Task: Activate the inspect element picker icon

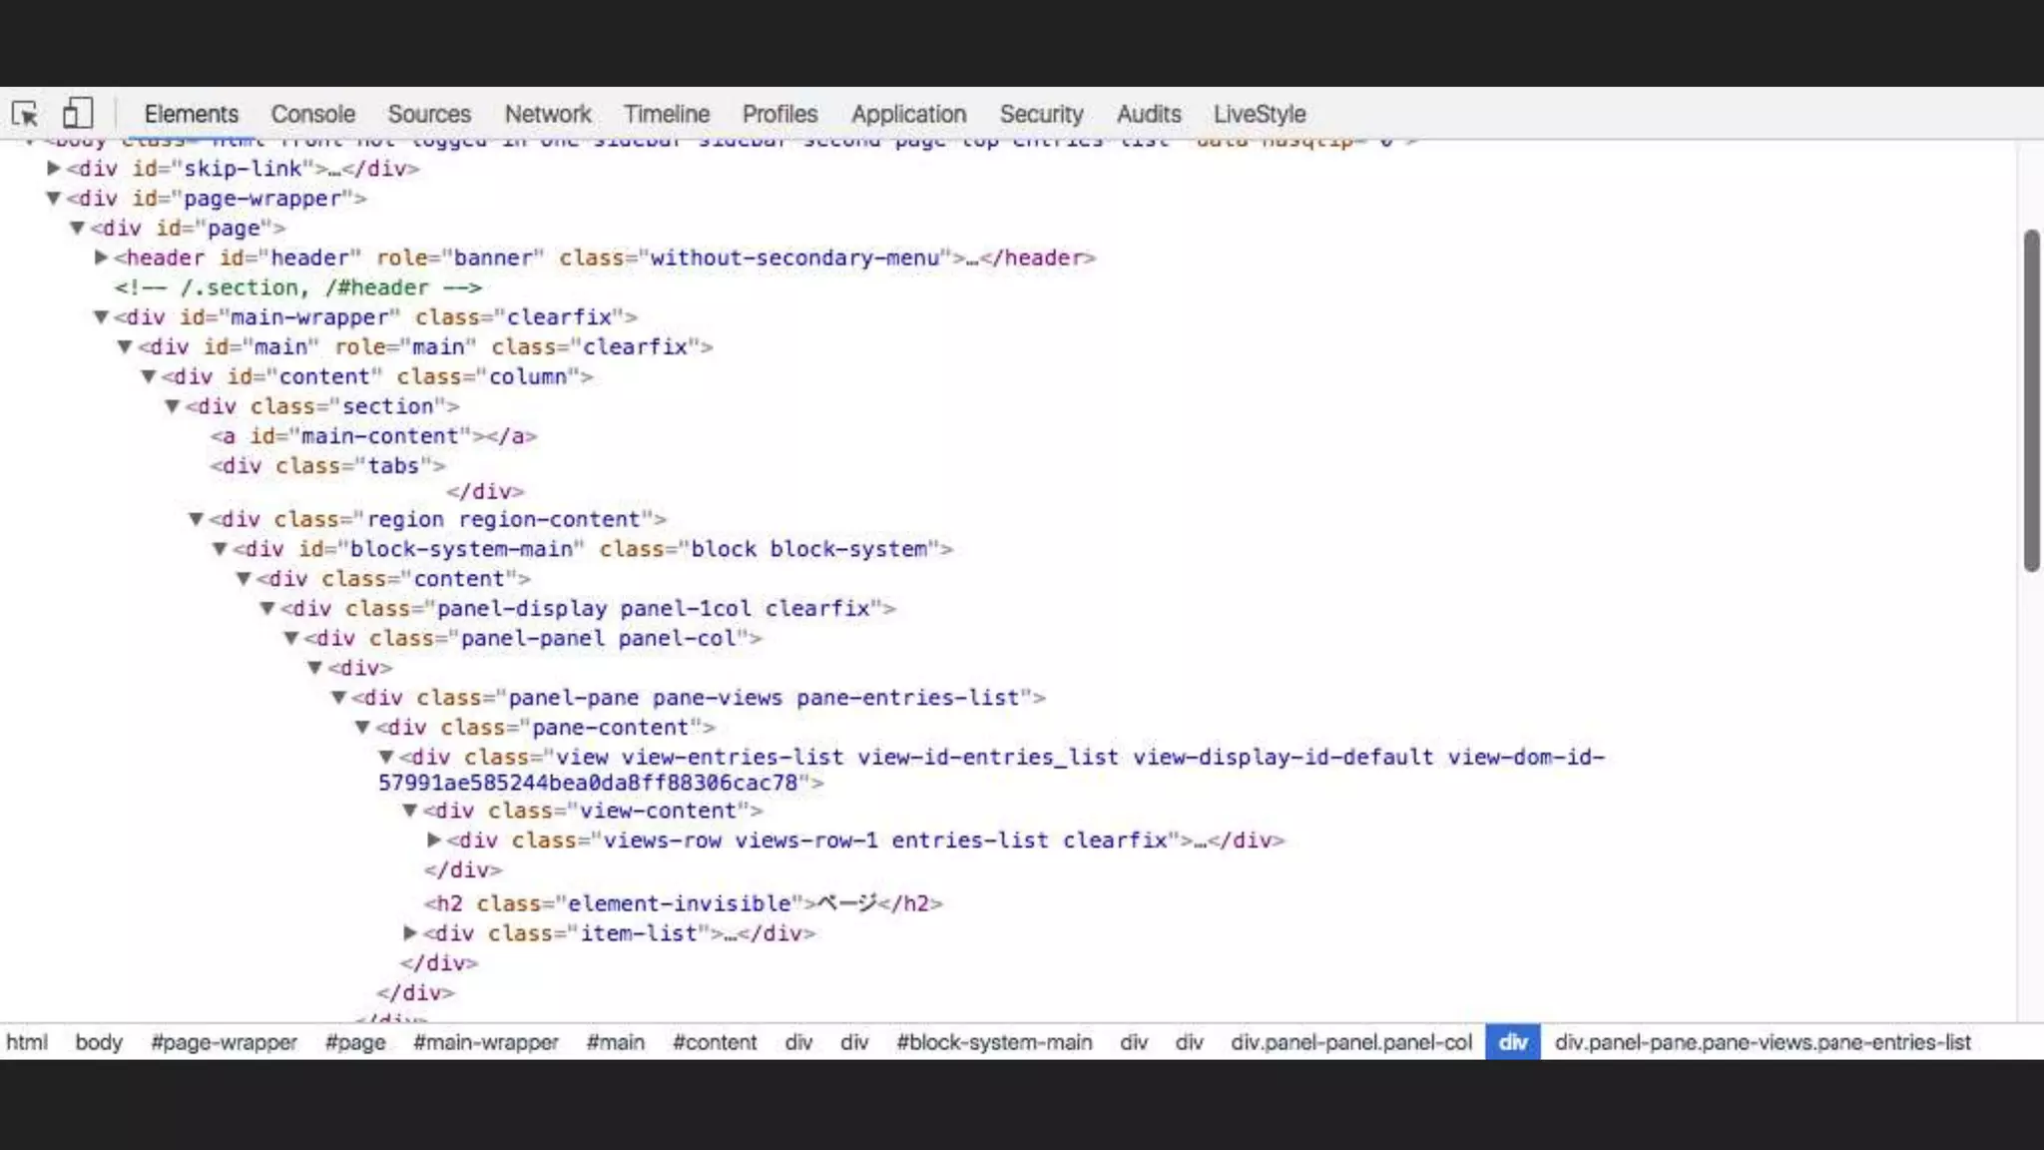Action: [x=25, y=114]
